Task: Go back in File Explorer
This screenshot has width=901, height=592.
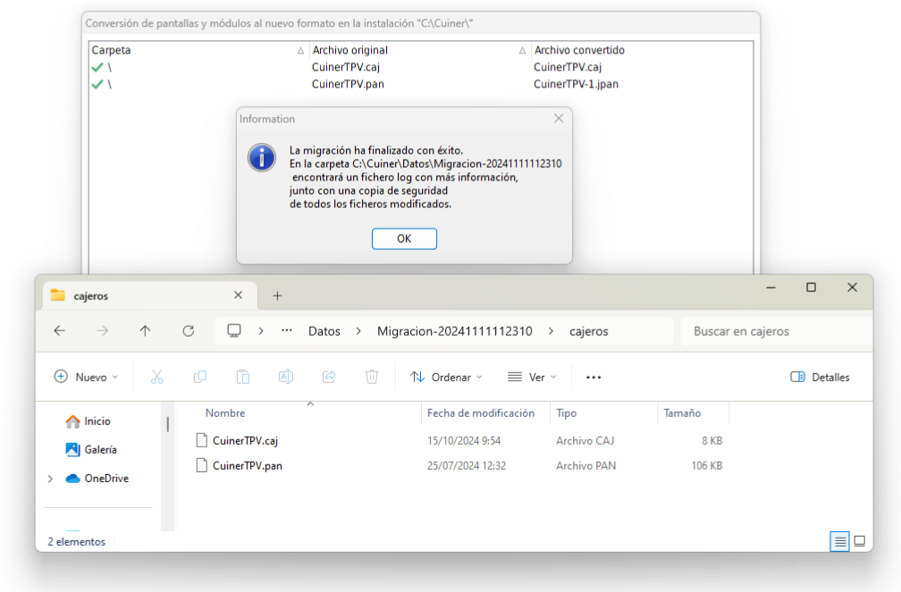Action: (60, 330)
